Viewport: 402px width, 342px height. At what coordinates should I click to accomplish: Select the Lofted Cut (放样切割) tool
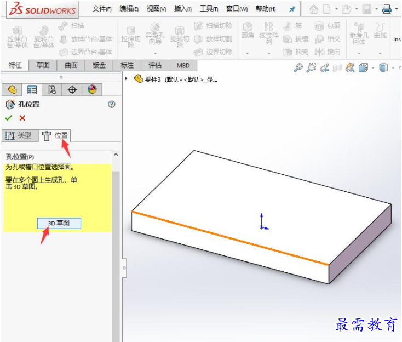click(x=213, y=39)
